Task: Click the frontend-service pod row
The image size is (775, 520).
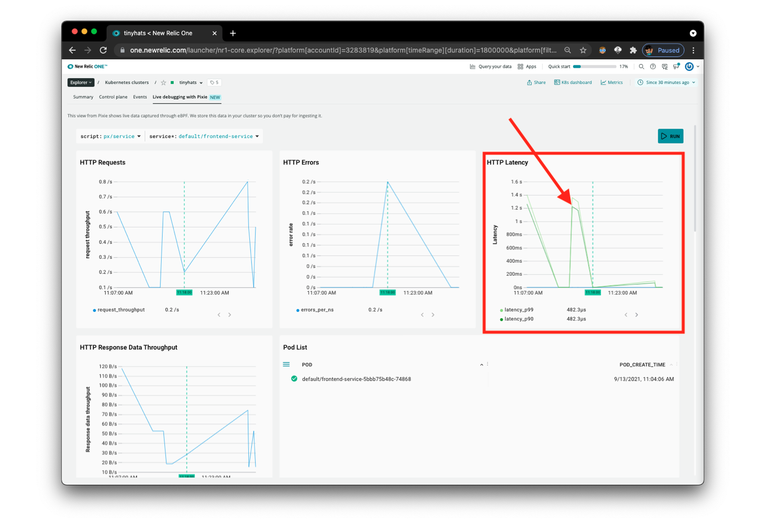Action: 356,379
